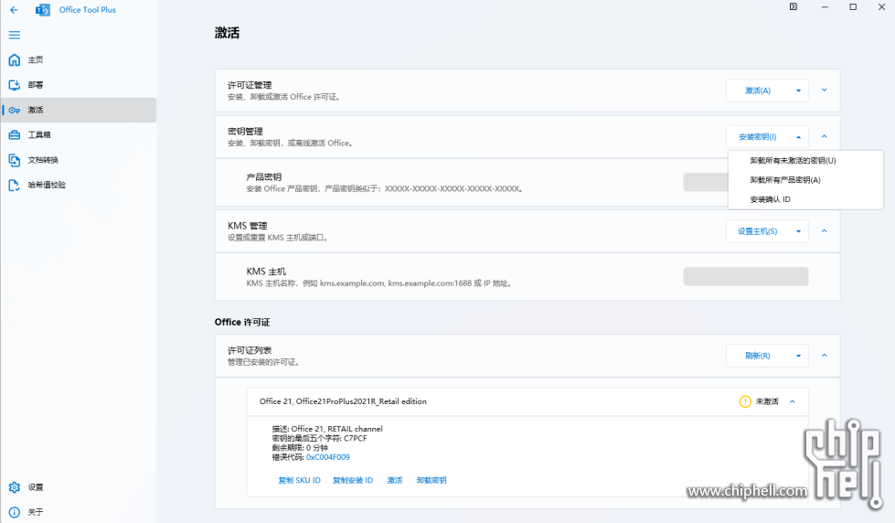Open dropdown arrow next to 设置主机(S)
The image size is (895, 523).
click(x=798, y=231)
